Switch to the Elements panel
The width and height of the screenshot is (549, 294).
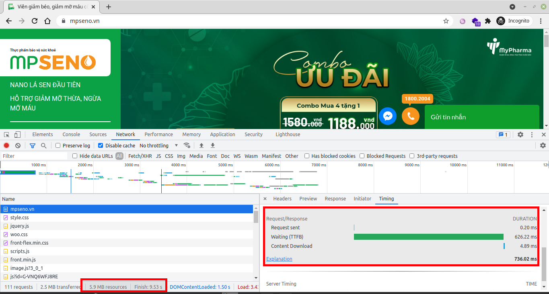tap(43, 135)
